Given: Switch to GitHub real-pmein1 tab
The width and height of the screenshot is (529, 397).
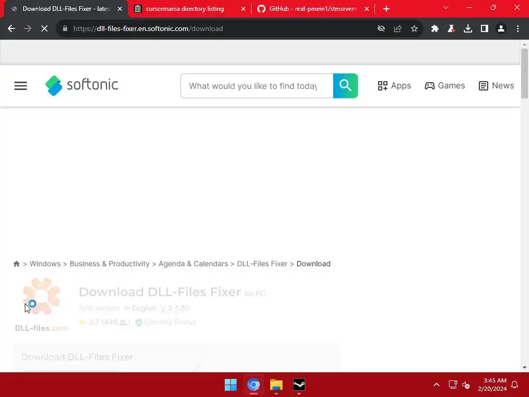Looking at the screenshot, I should [x=313, y=9].
